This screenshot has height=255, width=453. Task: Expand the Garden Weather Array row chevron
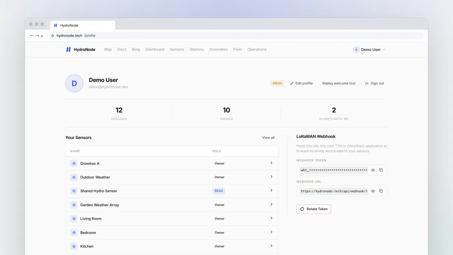271,204
